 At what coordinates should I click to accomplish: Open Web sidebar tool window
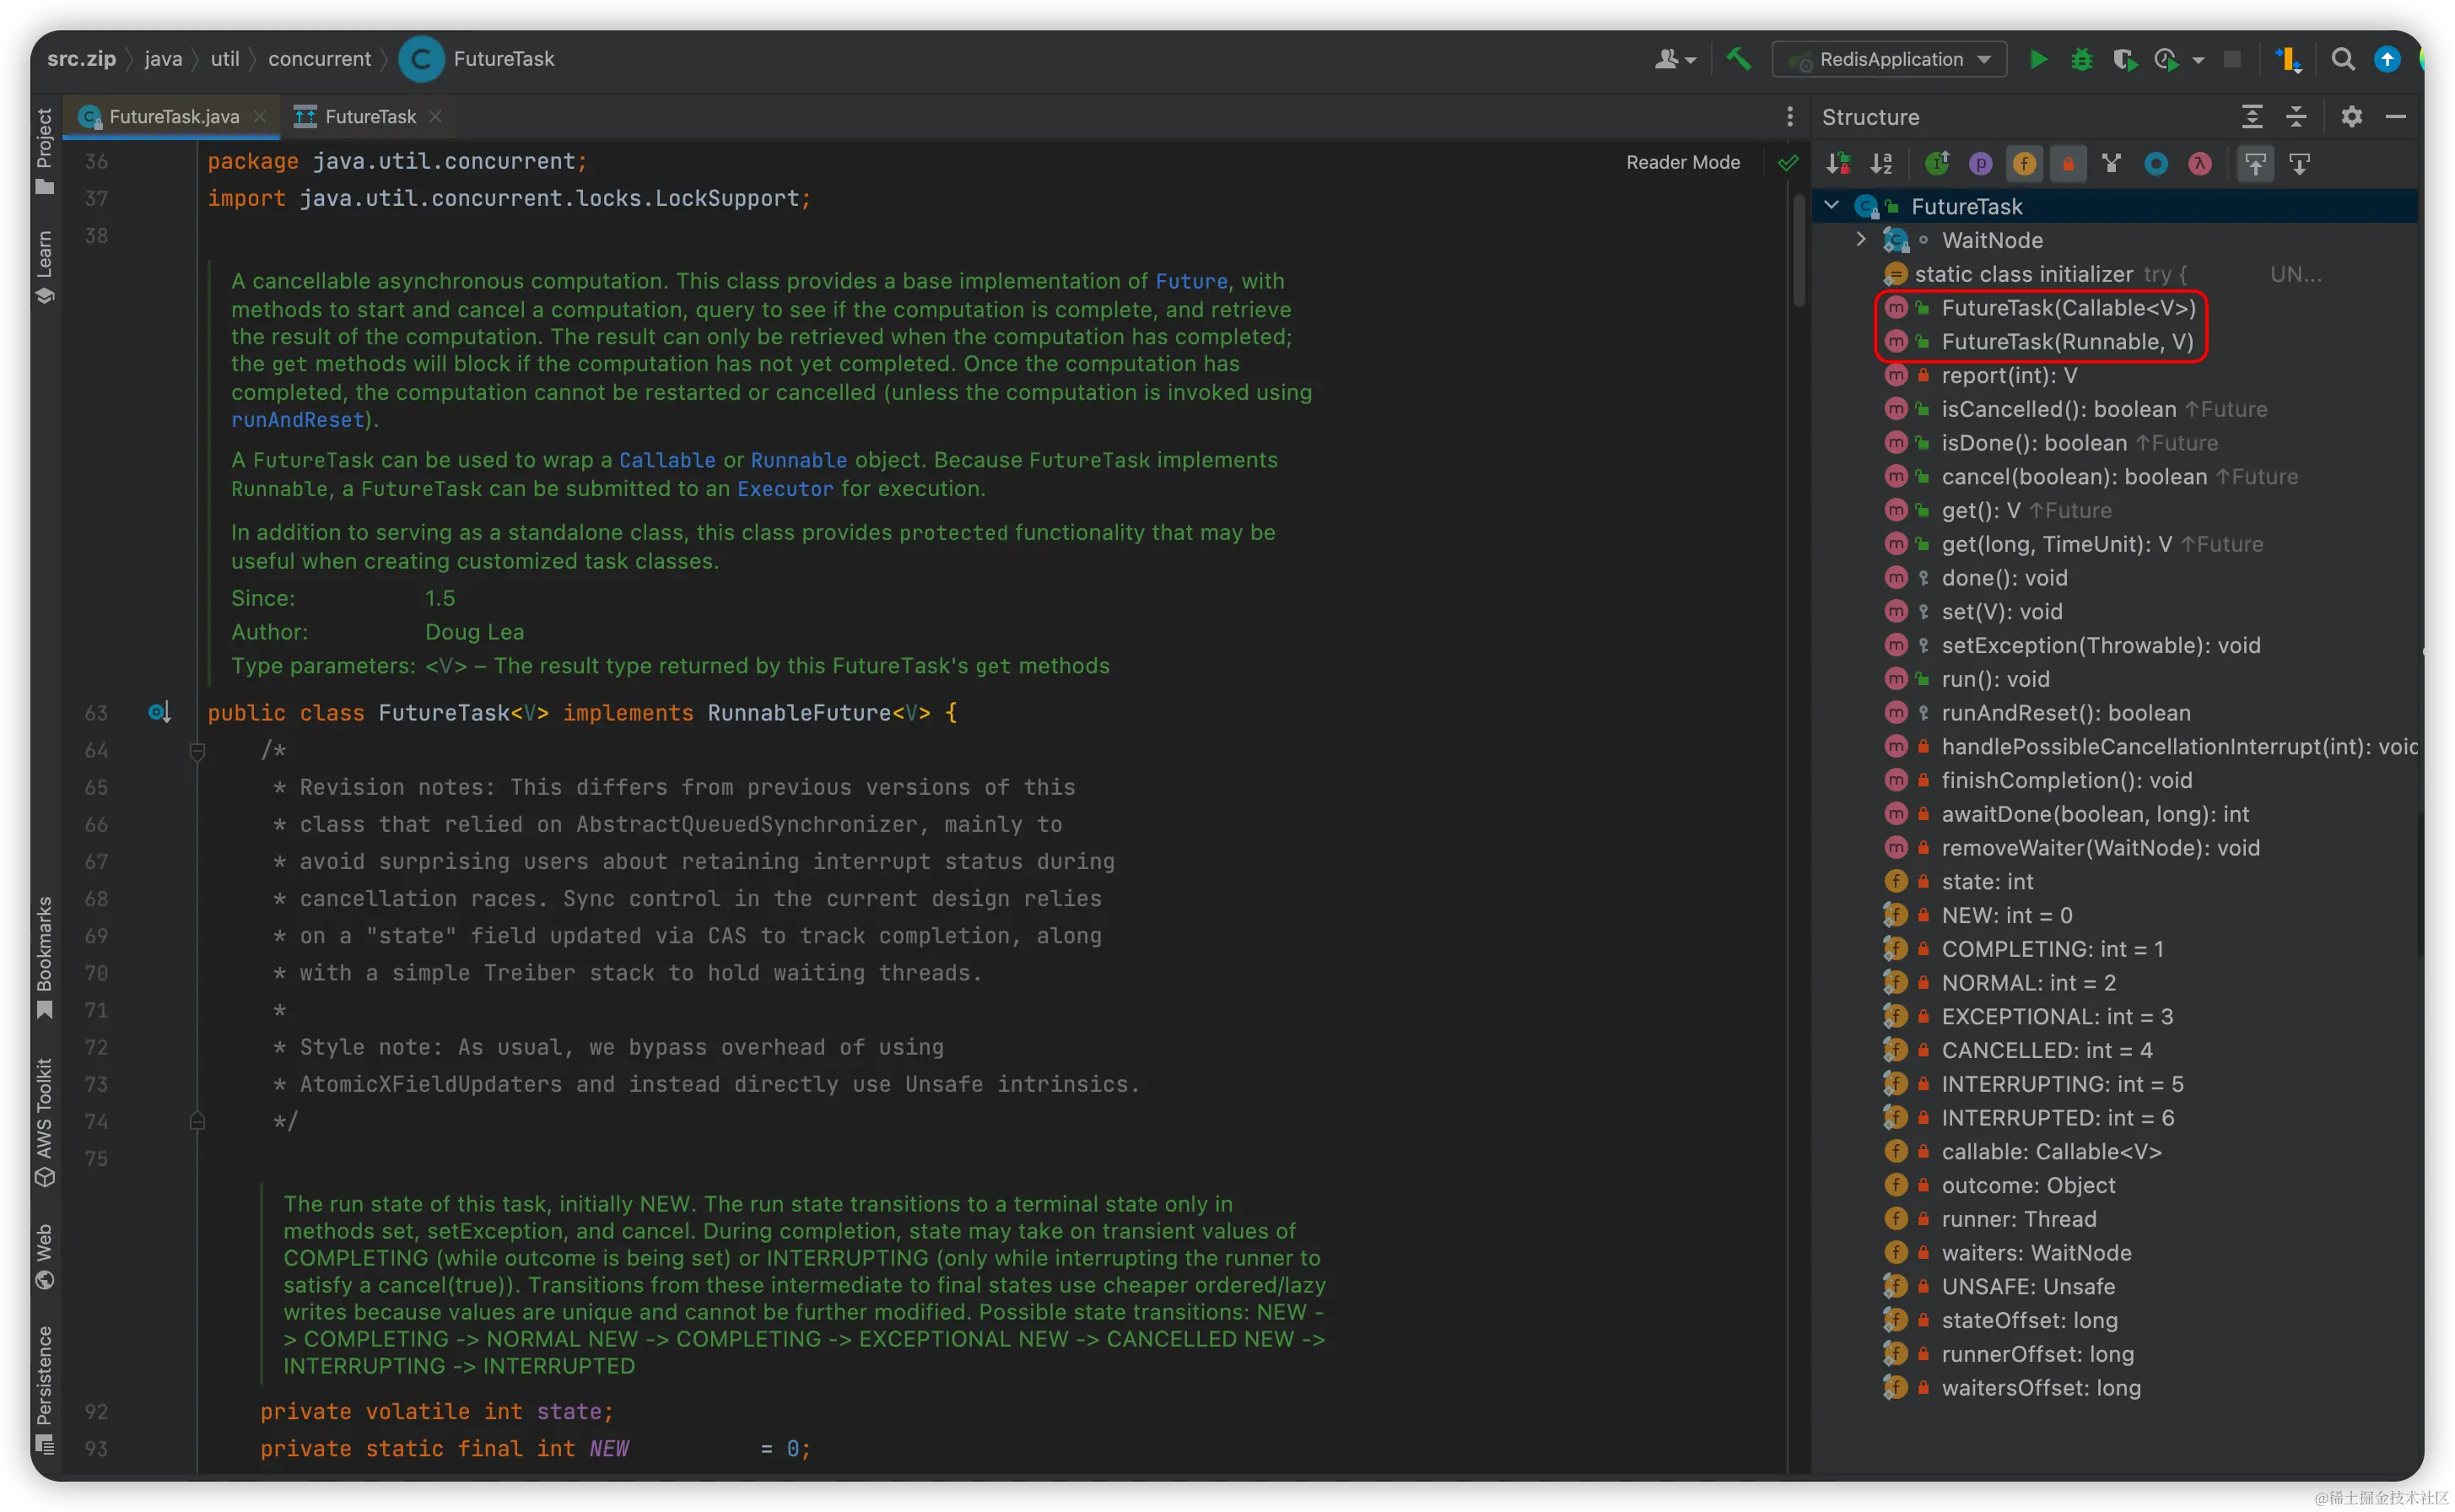coord(44,1256)
